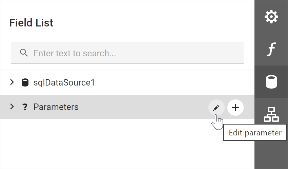
Task: Click the question mark icon beside Parameters
Action: tap(24, 107)
